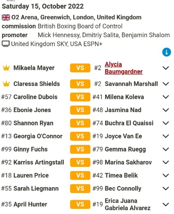Expand the Mayer vs Baumgardner bout details
Screen dimensions: 174x214
click(165, 68)
